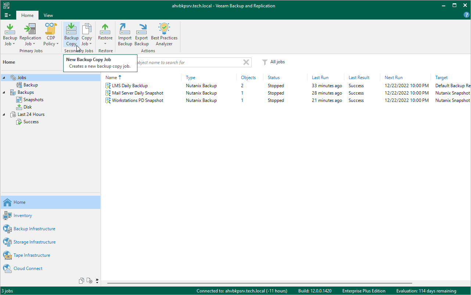Viewport: 471px width, 295px height.
Task: Create a new Backup Copy job
Action: pos(71,34)
